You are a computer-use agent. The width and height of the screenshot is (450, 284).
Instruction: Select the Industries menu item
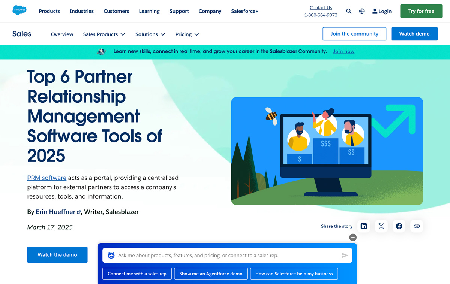coord(81,11)
